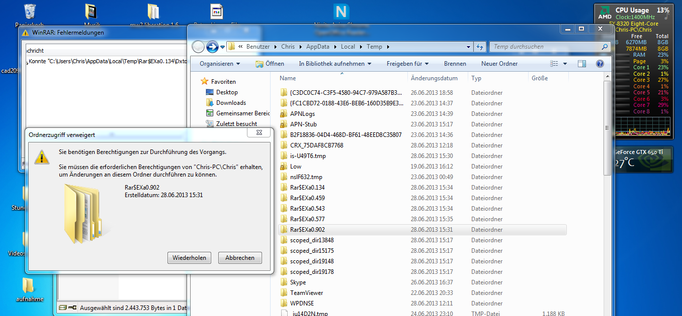Click Abbrechen in the access denied dialog

click(x=240, y=258)
